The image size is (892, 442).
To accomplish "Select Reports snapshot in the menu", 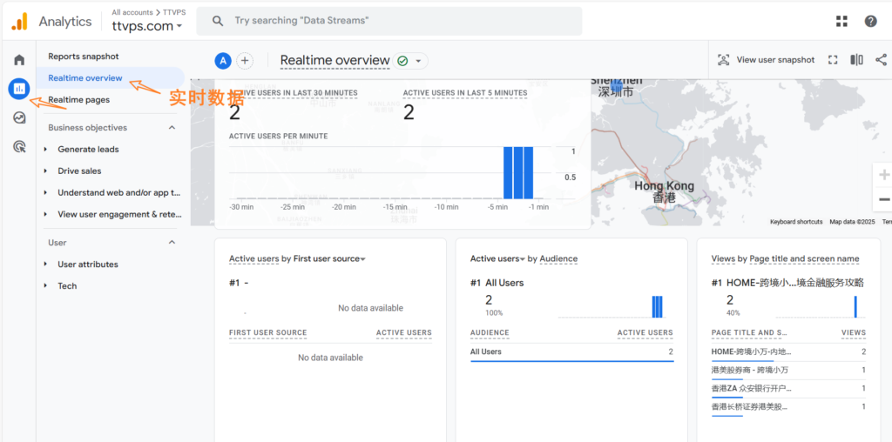I will pyautogui.click(x=84, y=57).
